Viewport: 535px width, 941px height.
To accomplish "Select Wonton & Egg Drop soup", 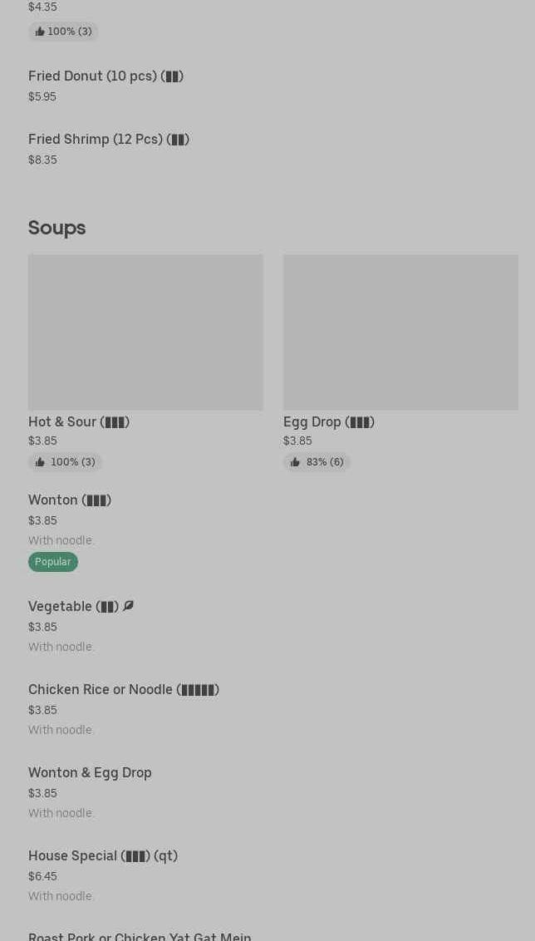I will click(90, 773).
